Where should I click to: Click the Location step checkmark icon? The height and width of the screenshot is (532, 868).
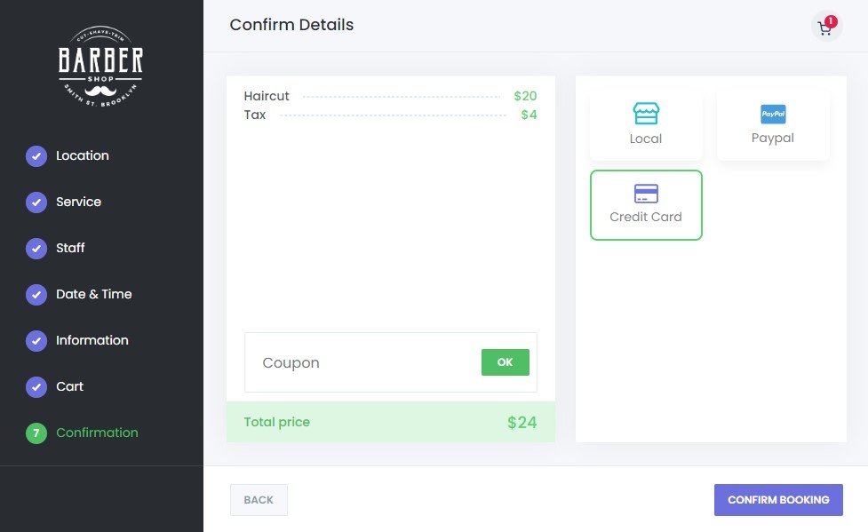[36, 156]
